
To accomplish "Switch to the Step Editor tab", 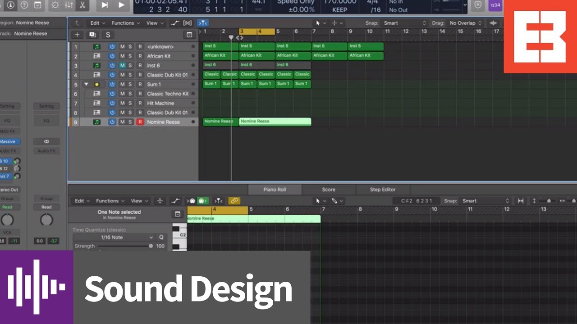I will [x=383, y=189].
